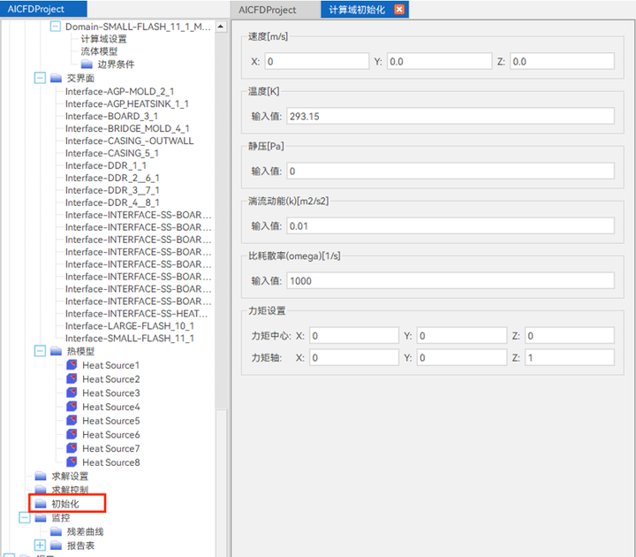The height and width of the screenshot is (557, 636).
Task: Click the Heat Source2 icon
Action: tap(72, 378)
